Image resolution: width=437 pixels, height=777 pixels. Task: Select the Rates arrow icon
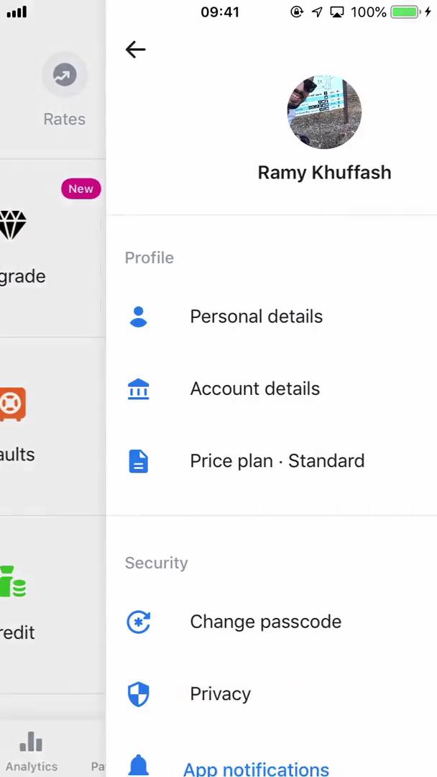(64, 74)
